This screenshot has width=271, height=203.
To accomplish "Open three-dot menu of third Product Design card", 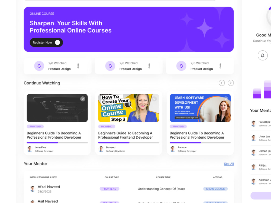I will click(220, 66).
